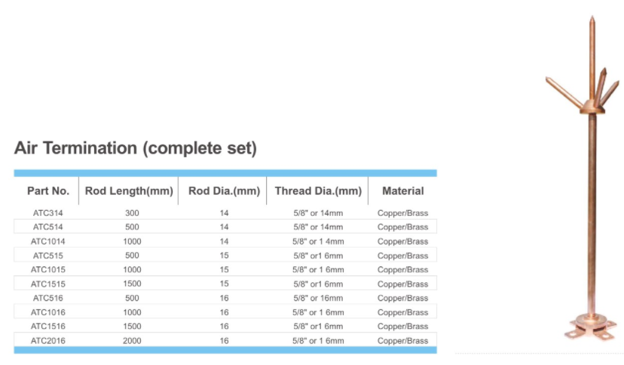Choose part number ATC1515
The height and width of the screenshot is (365, 624).
tap(47, 284)
